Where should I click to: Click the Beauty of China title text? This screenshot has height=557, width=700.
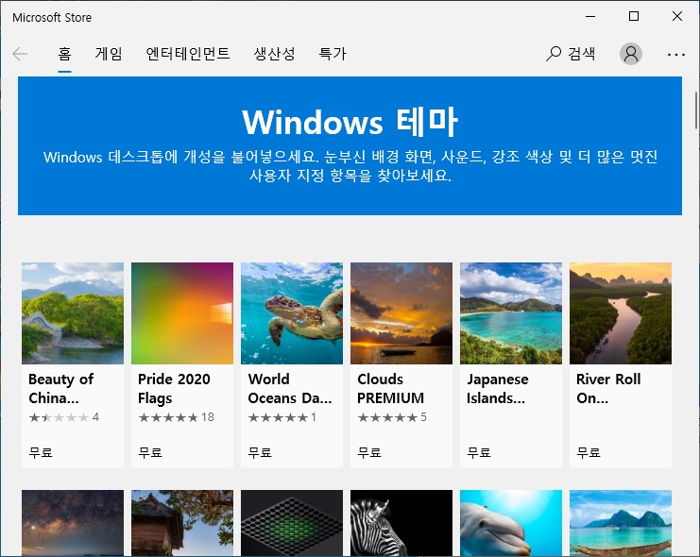point(61,388)
